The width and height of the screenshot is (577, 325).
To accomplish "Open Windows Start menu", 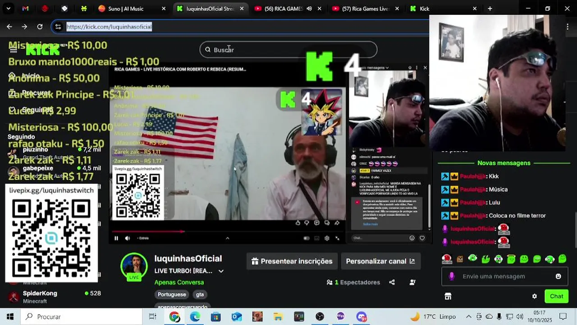I will (10, 317).
